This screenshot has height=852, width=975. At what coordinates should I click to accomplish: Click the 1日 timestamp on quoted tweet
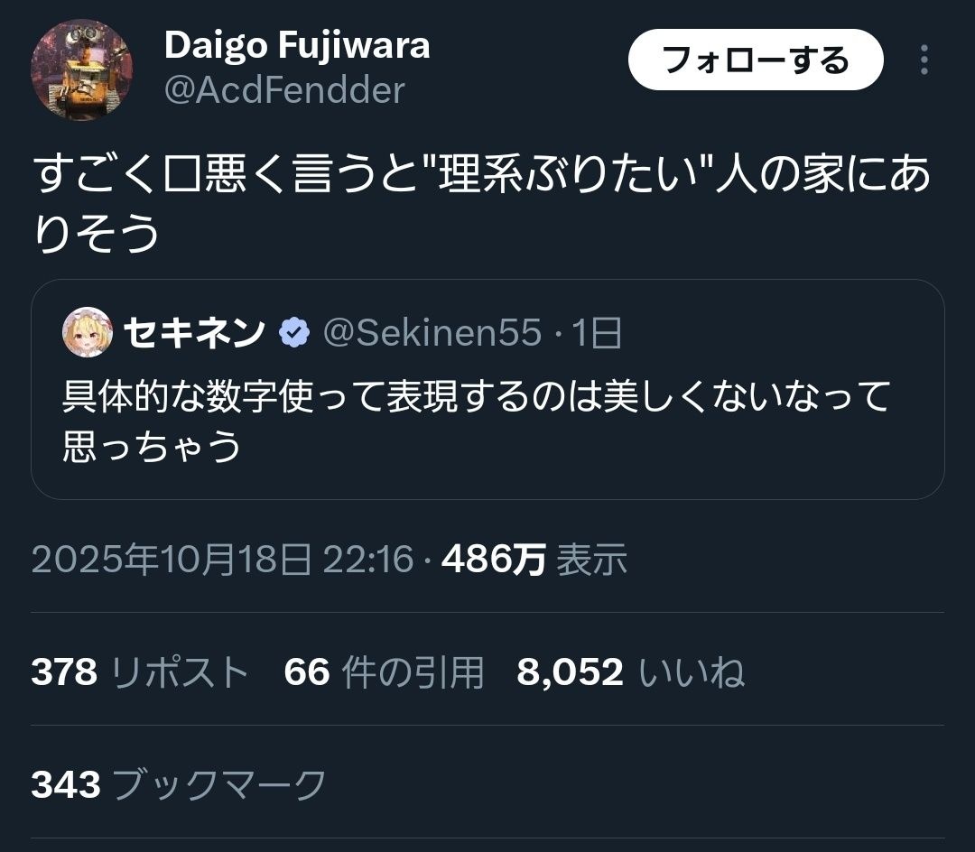[596, 332]
